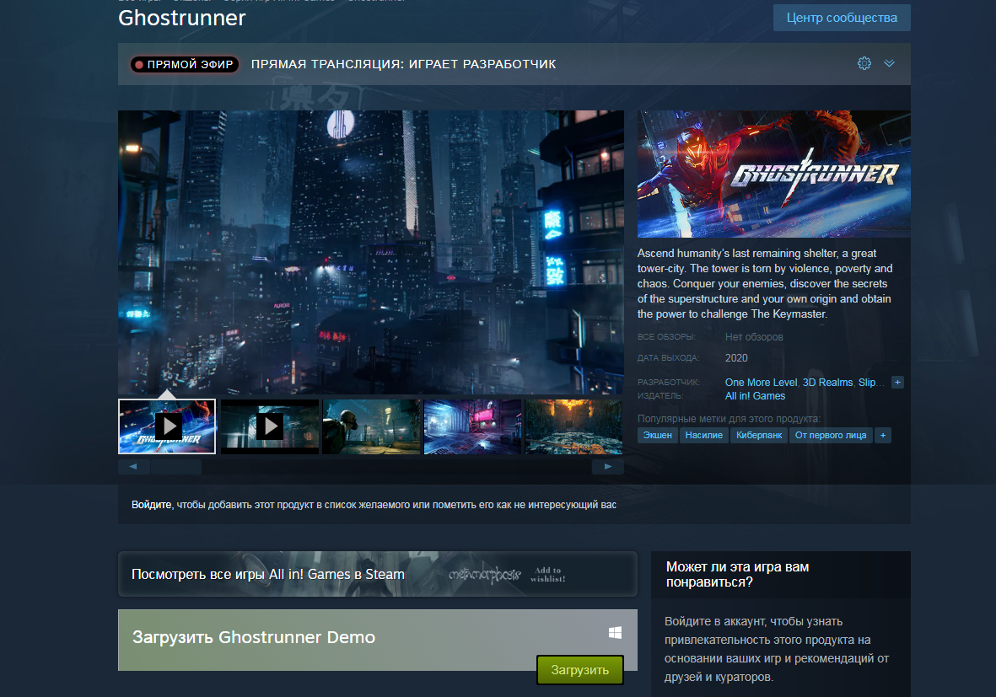Select the orange industrial screenshot thumbnail
The width and height of the screenshot is (996, 697).
[573, 426]
